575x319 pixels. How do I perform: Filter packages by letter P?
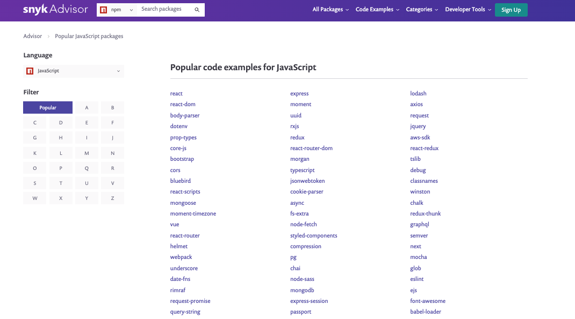tap(61, 168)
